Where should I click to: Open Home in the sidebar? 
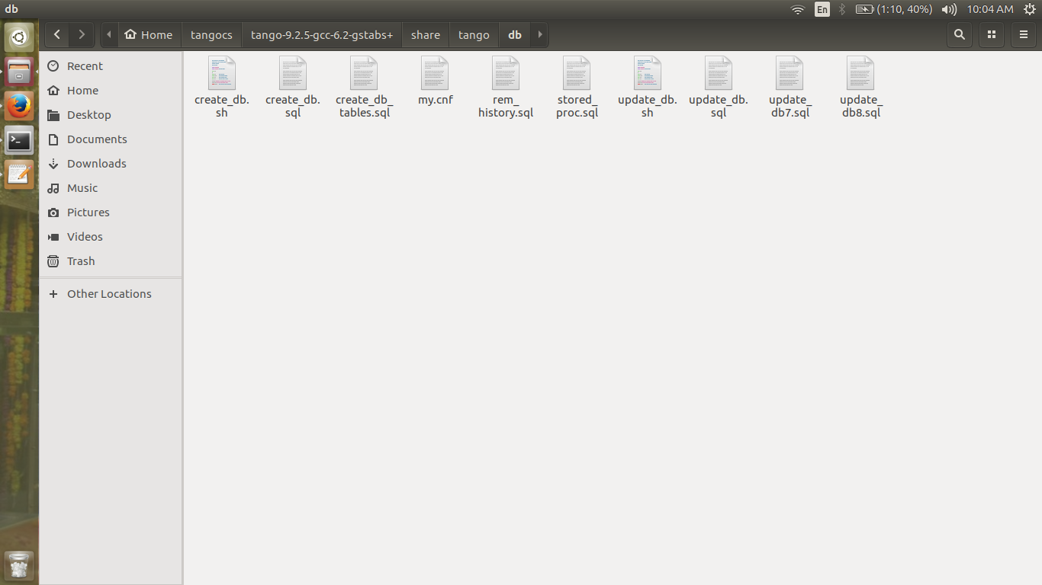pos(111,91)
